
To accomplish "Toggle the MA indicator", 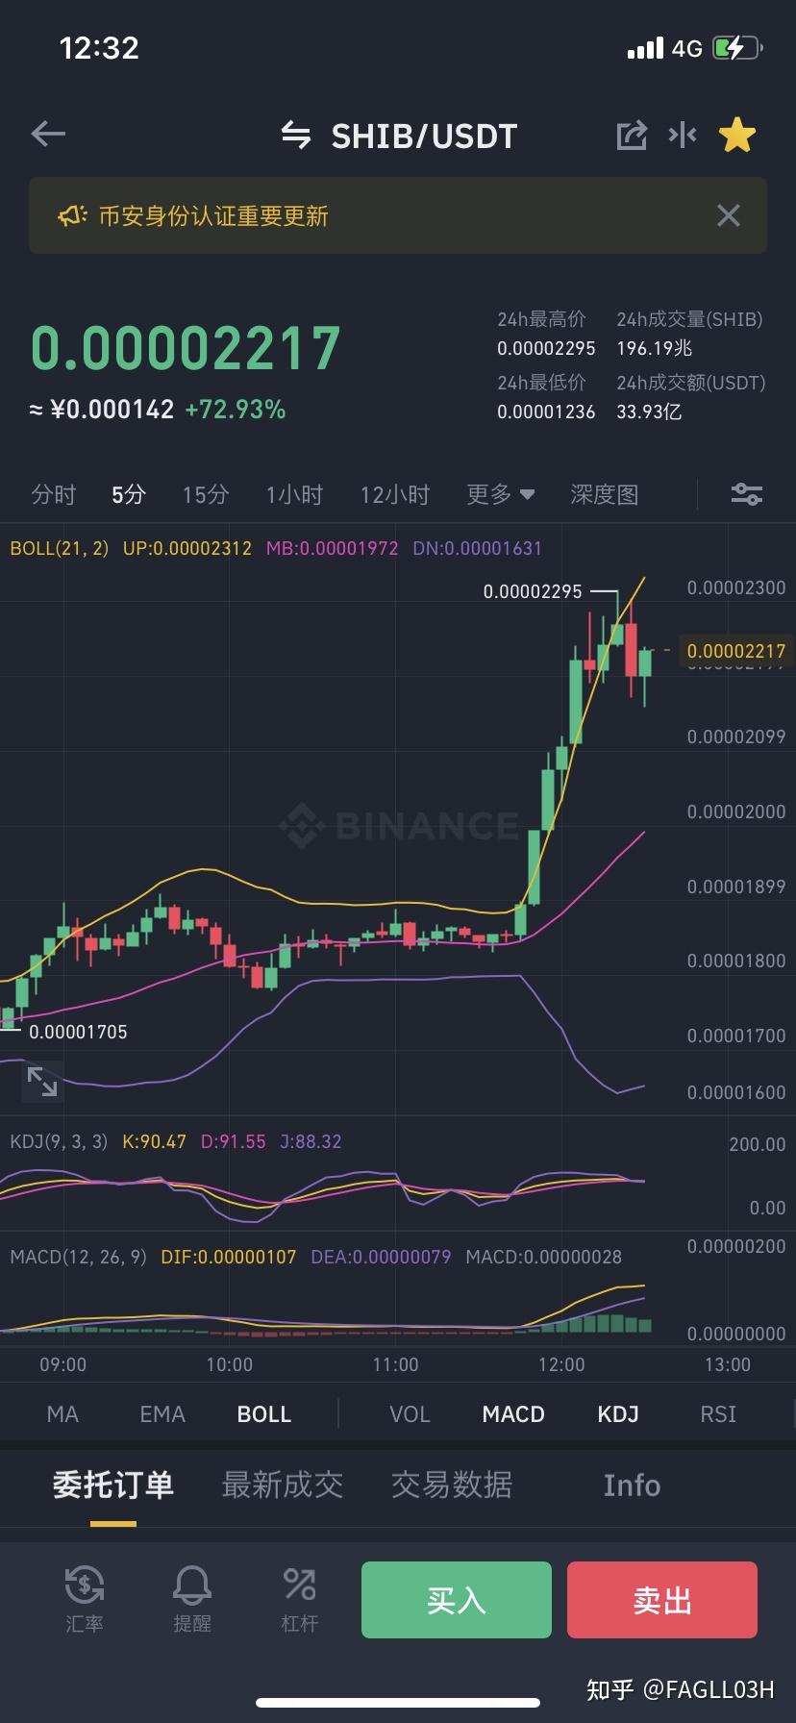I will (62, 1414).
